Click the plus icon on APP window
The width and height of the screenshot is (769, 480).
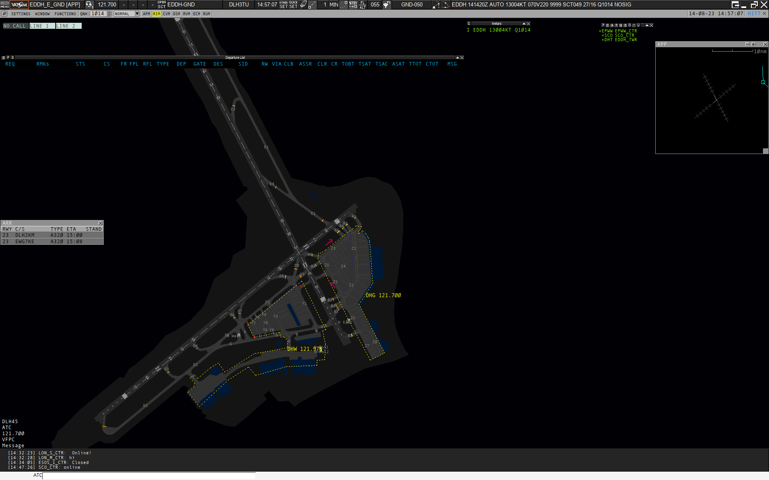pos(753,44)
